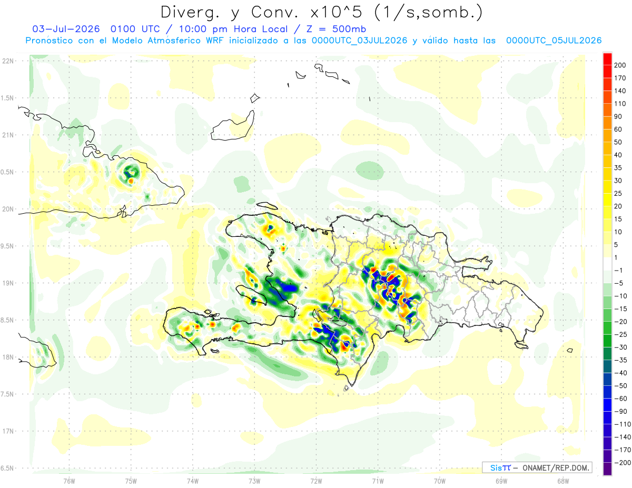Click the colorbar label '170'
Screen dimensions: 632x488
coord(620,78)
